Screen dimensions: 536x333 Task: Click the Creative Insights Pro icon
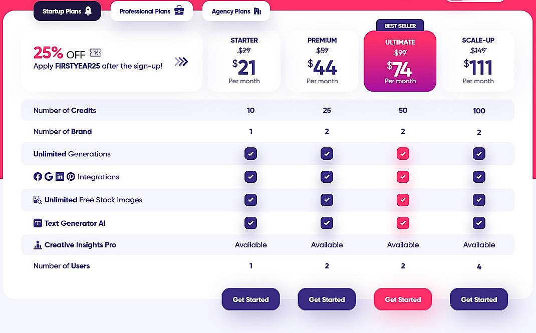tap(37, 245)
